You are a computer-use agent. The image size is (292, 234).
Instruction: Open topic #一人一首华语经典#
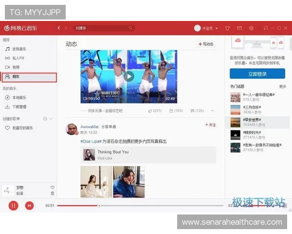[259, 95]
